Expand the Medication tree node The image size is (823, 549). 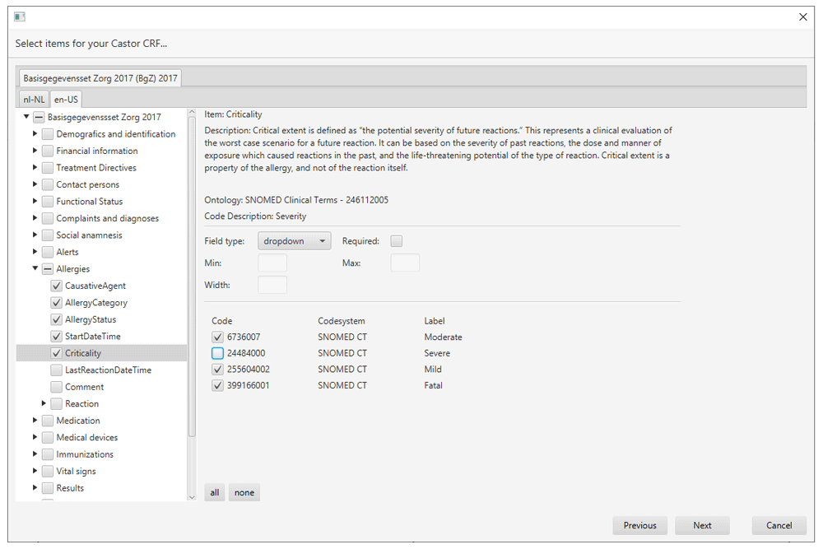[x=35, y=421]
